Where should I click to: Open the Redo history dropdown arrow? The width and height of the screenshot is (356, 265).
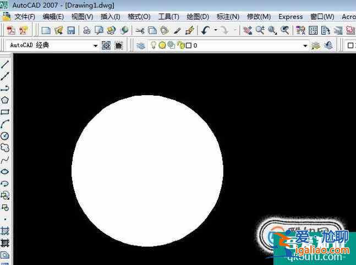[235, 30]
